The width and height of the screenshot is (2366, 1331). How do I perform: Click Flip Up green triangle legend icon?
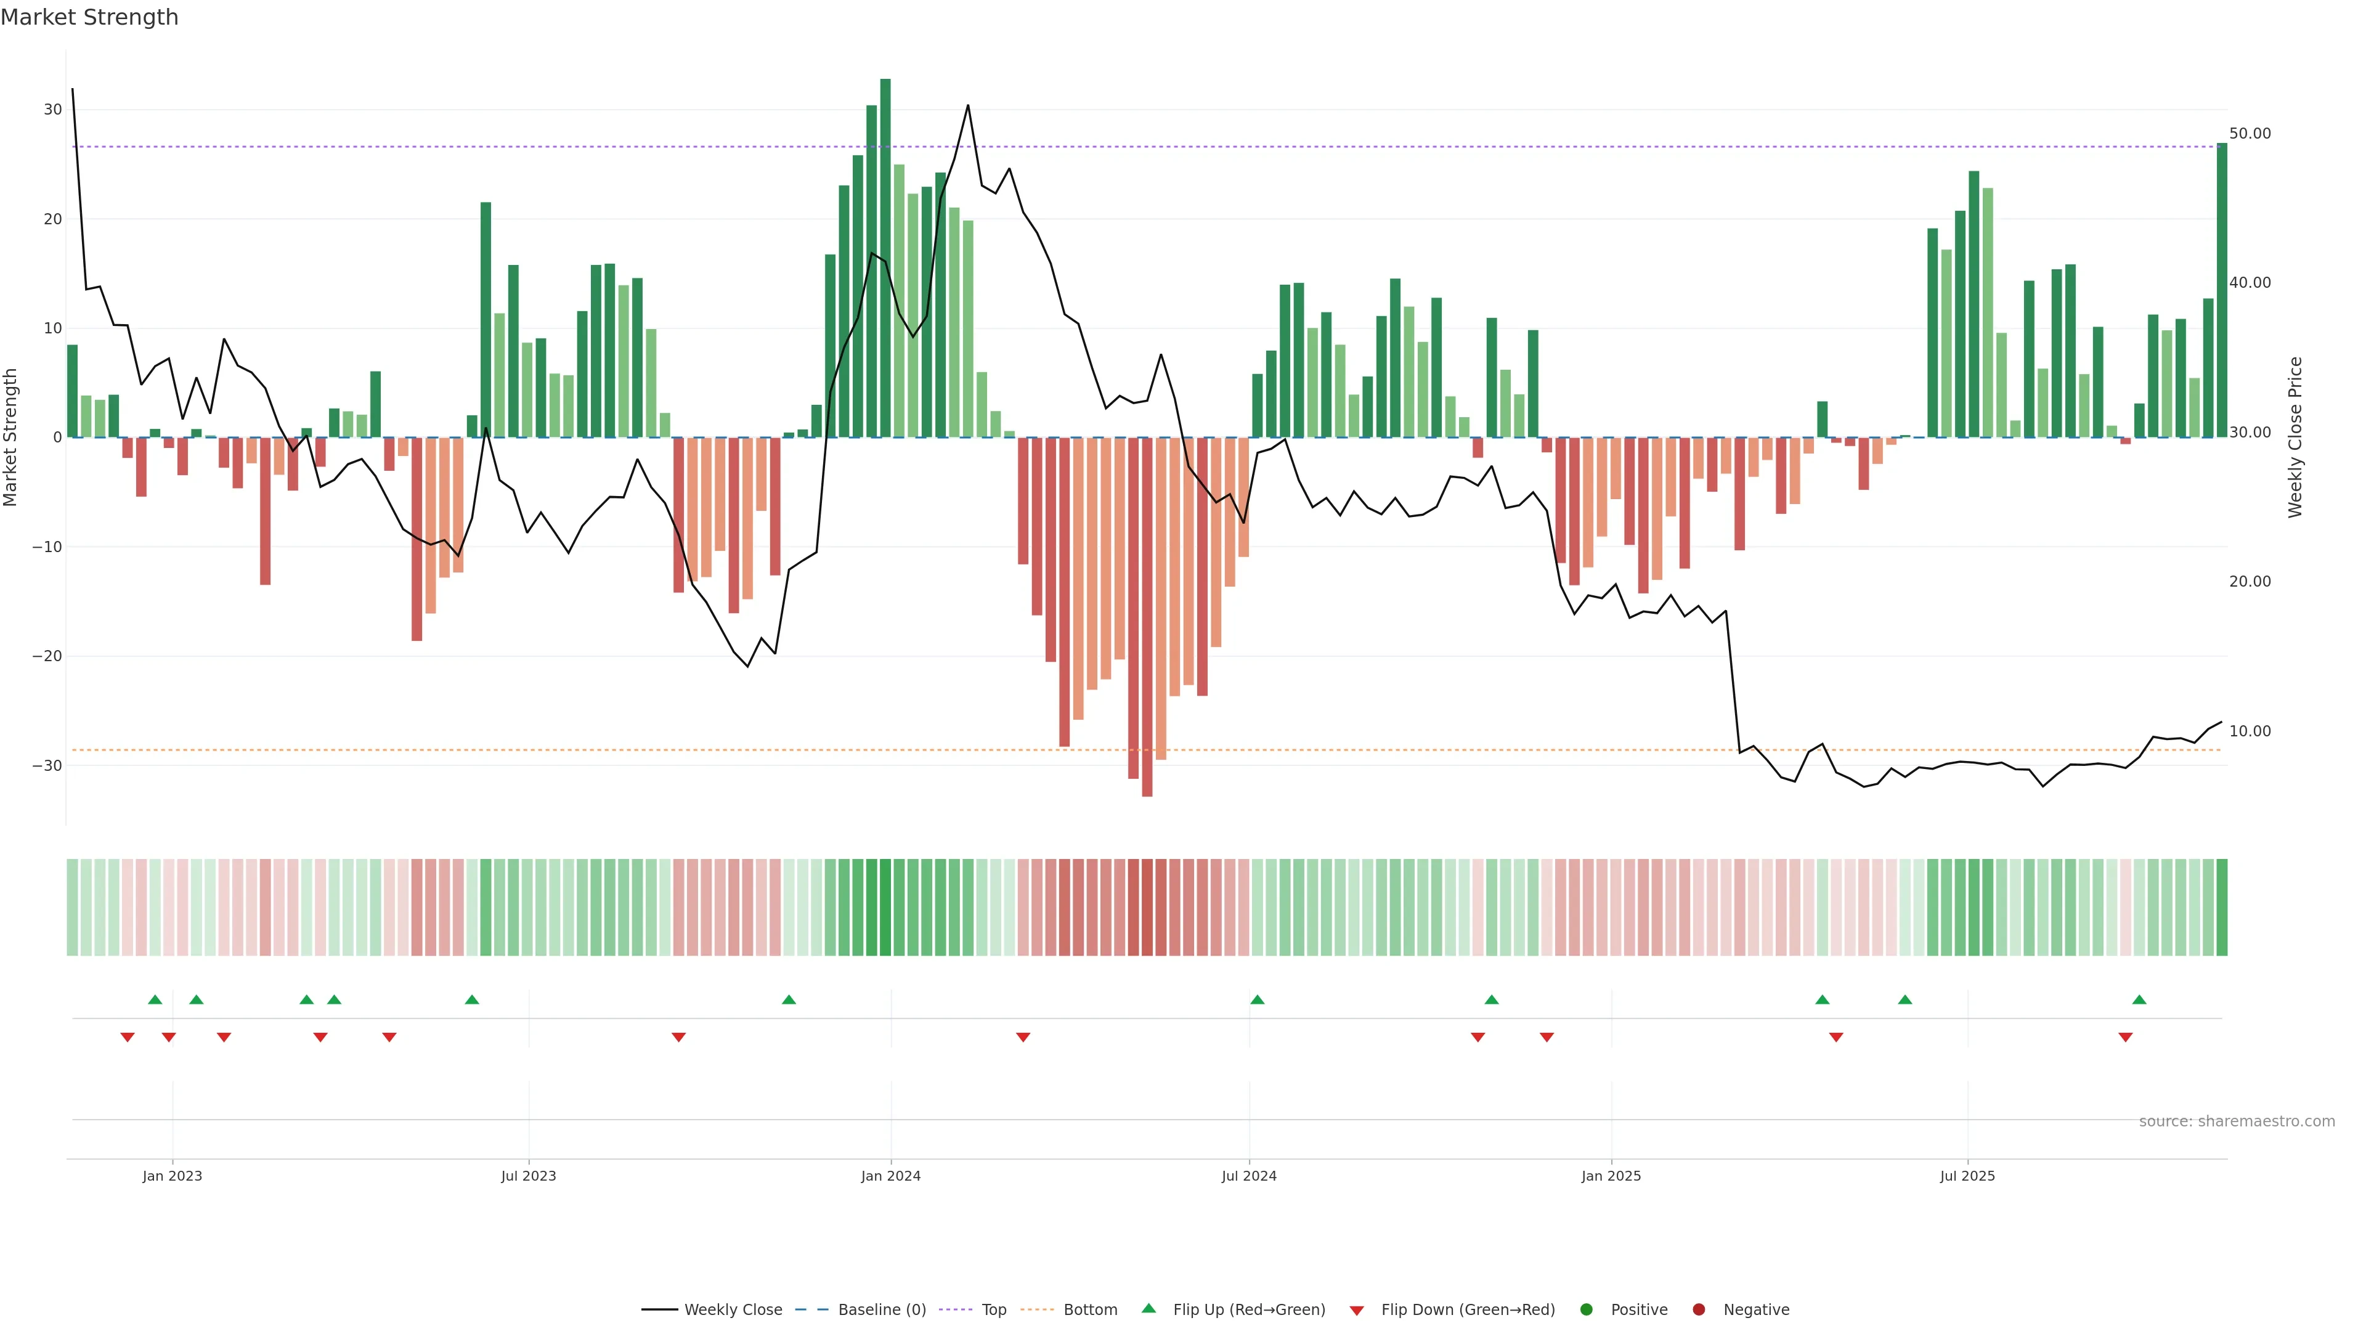click(x=1148, y=1308)
